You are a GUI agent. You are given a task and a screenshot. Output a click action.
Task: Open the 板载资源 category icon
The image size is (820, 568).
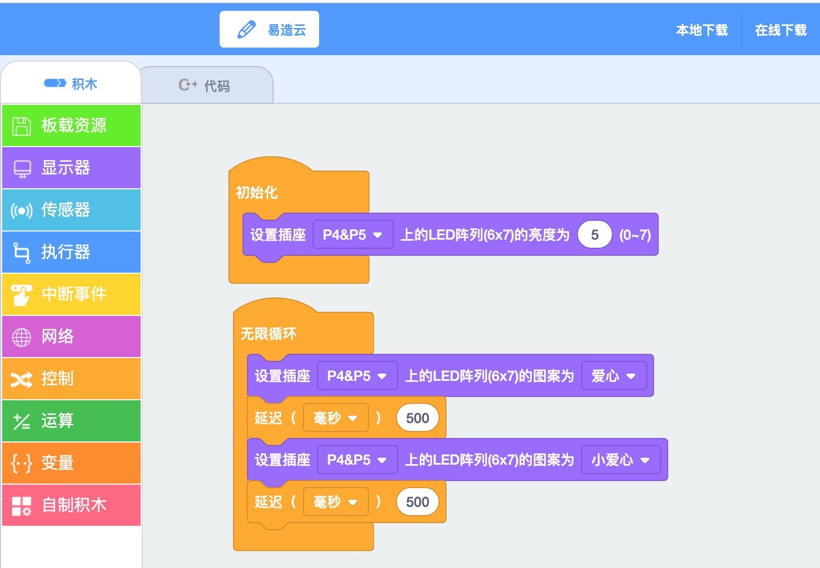tap(22, 126)
